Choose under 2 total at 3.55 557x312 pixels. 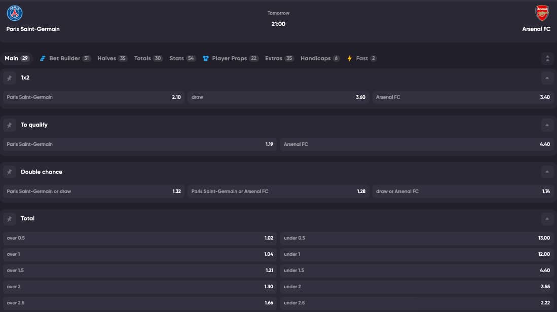(x=417, y=287)
